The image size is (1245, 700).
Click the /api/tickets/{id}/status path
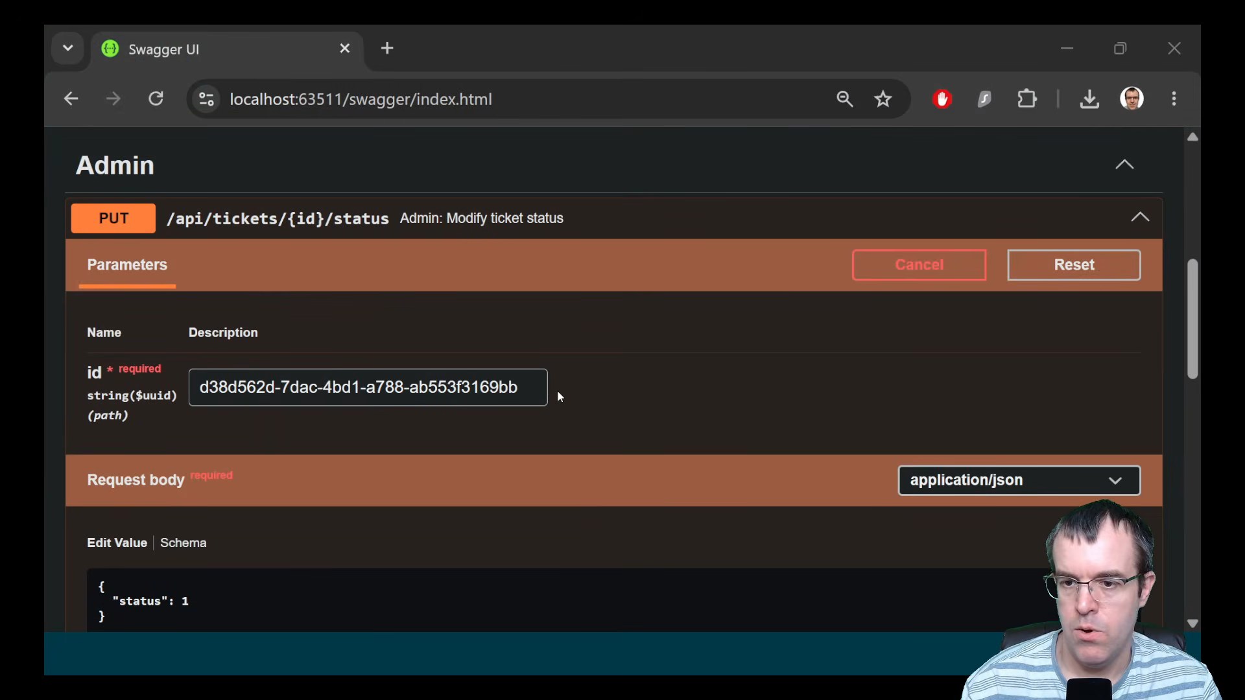278,218
